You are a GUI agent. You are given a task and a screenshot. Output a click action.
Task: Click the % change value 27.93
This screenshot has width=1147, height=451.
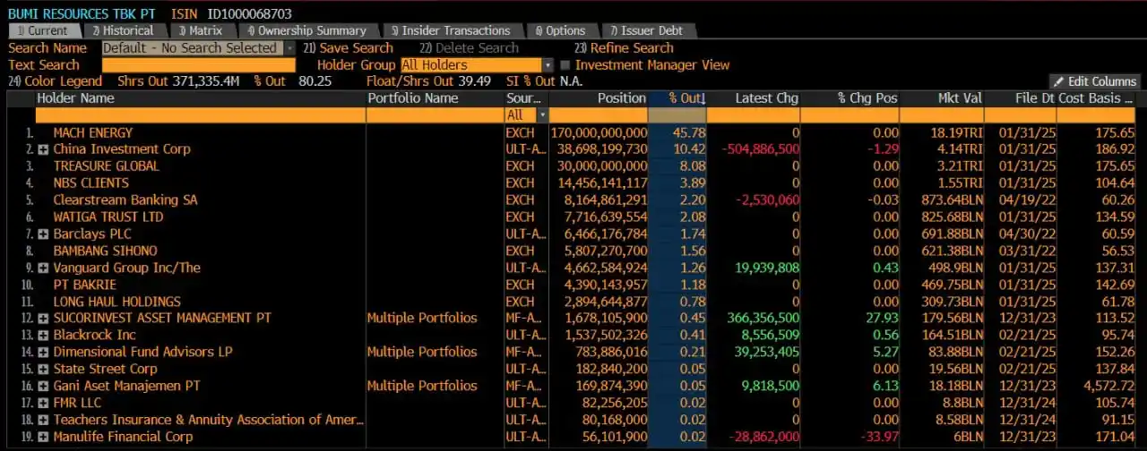(881, 319)
